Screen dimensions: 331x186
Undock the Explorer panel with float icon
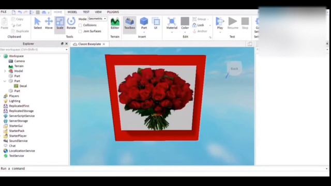click(62, 43)
